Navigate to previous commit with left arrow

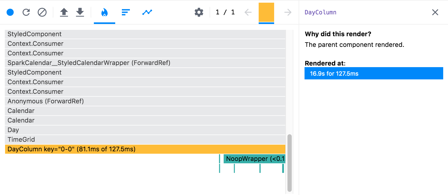(x=248, y=12)
